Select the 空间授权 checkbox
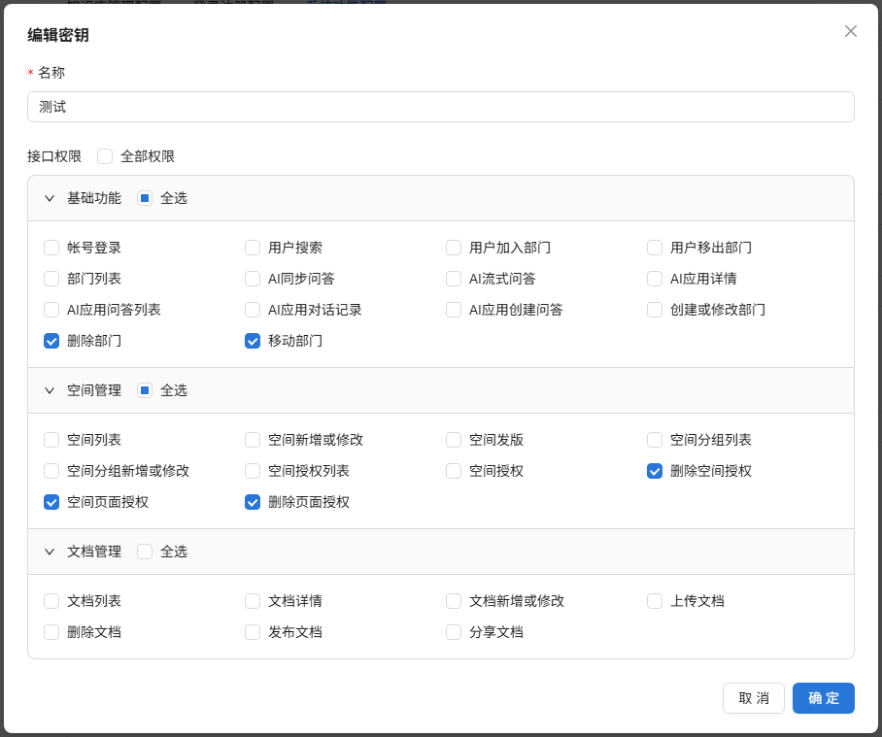The image size is (882, 737). click(x=454, y=471)
